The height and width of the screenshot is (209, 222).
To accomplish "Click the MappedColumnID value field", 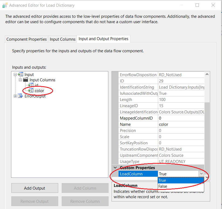I will [181, 118].
